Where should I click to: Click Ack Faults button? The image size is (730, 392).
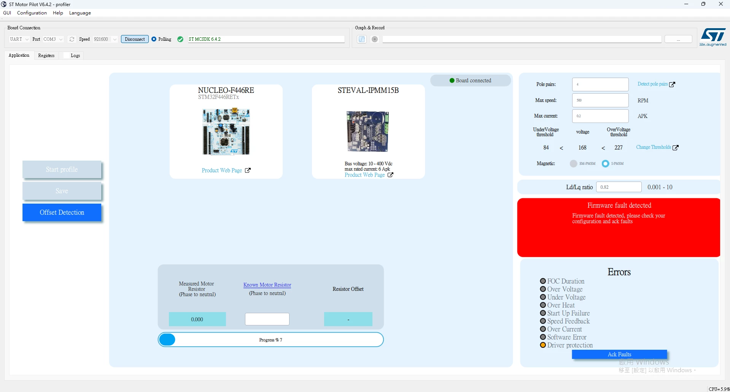[619, 354]
